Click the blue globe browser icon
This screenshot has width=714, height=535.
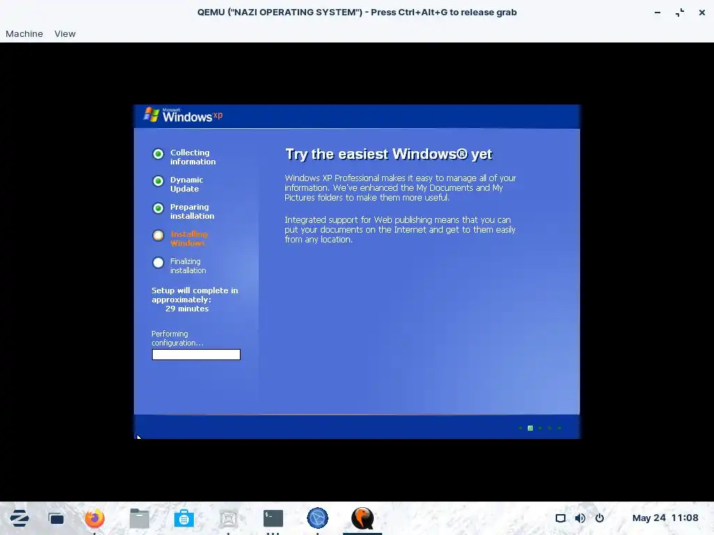pyautogui.click(x=318, y=518)
